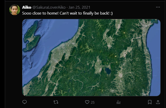Screen dimensions: 166x108
Task: View tweet analytics bar-chart icon
Action: coord(118,102)
